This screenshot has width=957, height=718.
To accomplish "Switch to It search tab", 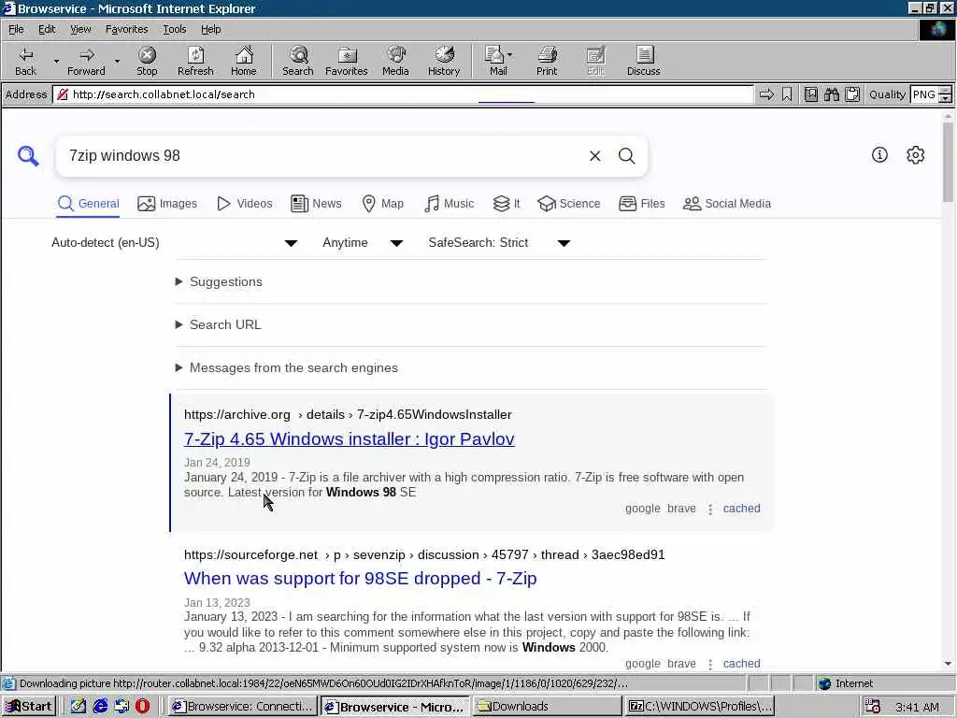I will [507, 203].
